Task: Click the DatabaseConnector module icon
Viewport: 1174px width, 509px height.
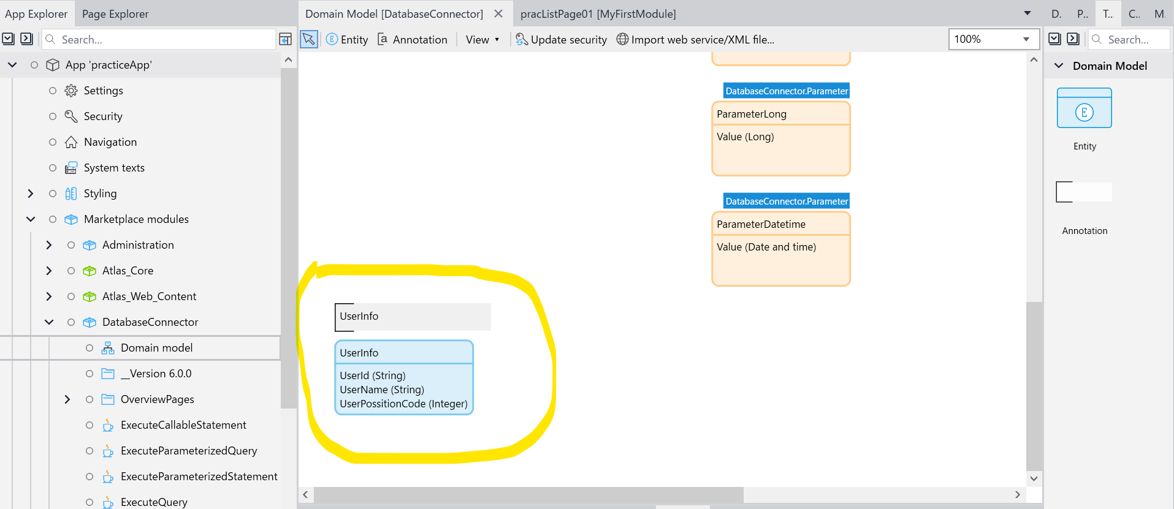Action: pyautogui.click(x=90, y=322)
